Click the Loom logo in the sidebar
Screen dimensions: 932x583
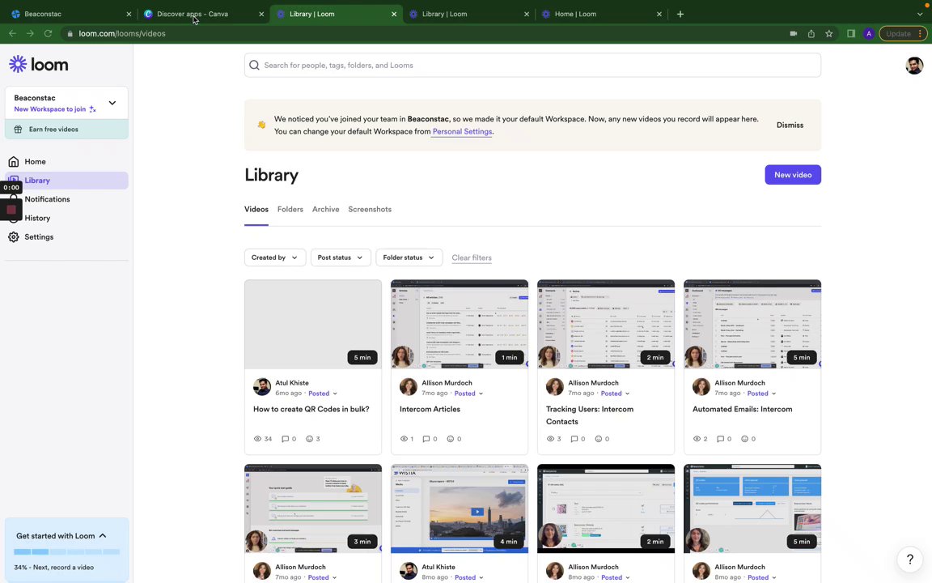(39, 64)
